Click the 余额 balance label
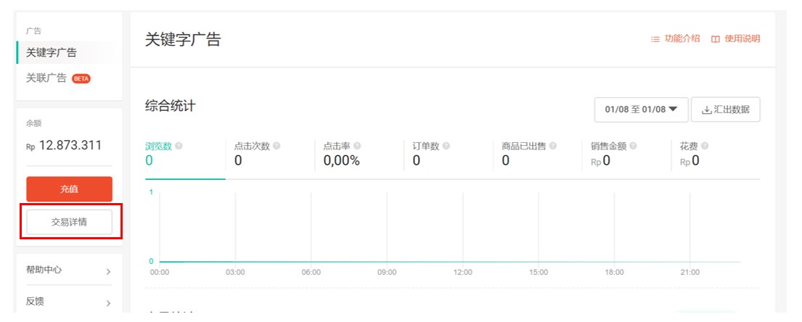Viewport: 802px width, 322px height. point(33,123)
